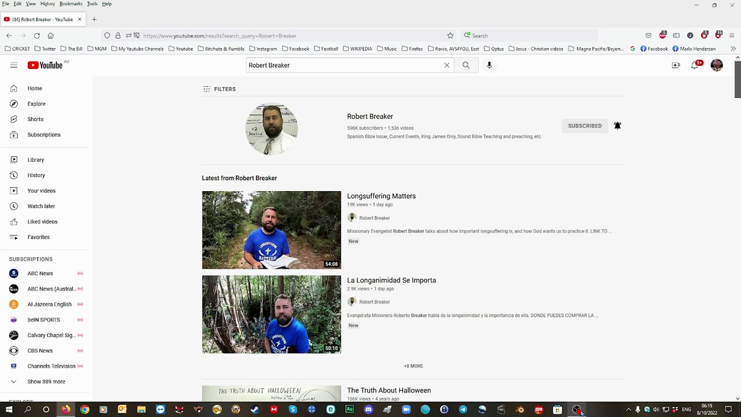Viewport: 741px width, 417px height.
Task: Open the Create video icon
Action: [x=676, y=65]
